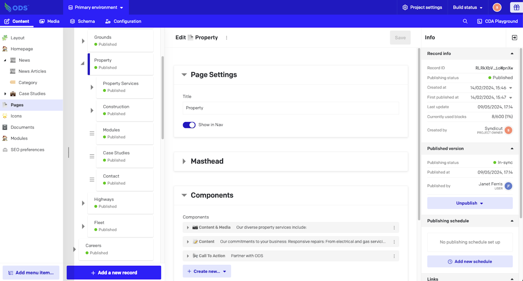This screenshot has width=523, height=281.
Task: Switch to the Media tab
Action: [x=49, y=21]
